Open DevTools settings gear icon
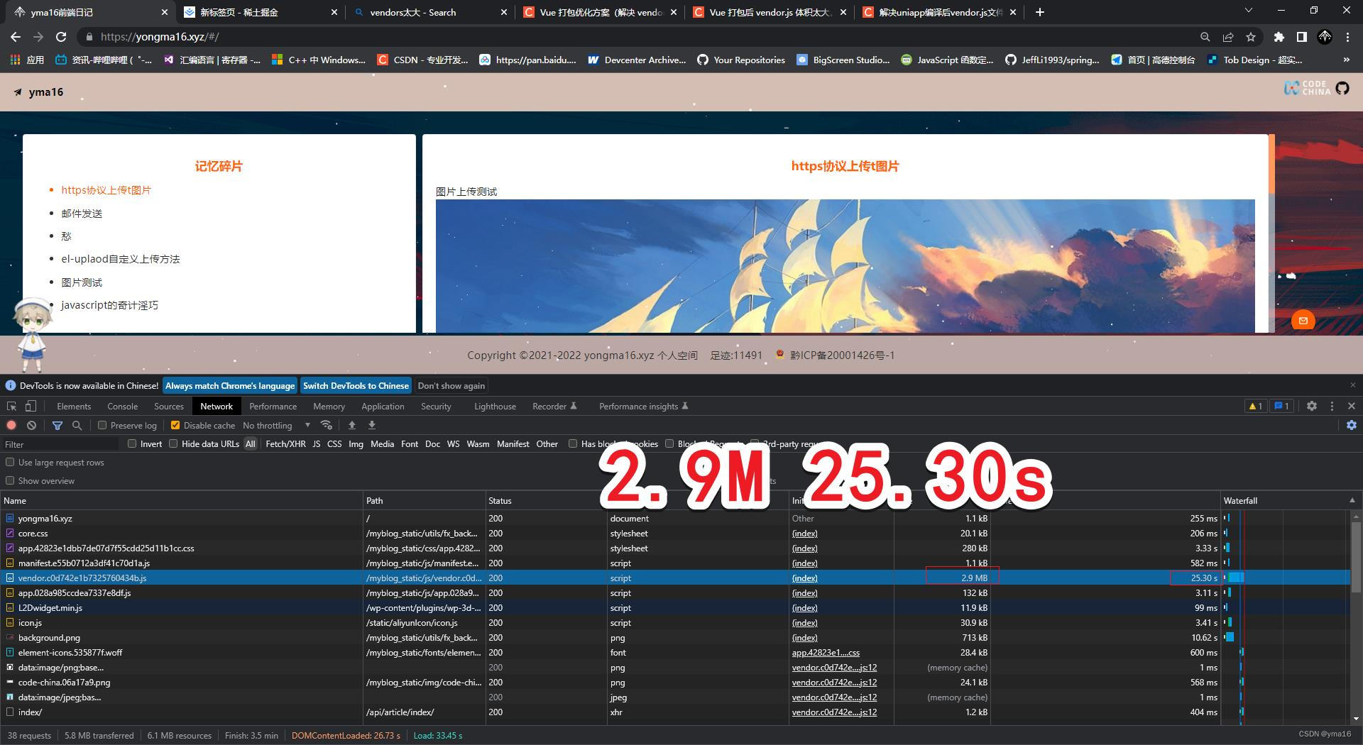This screenshot has width=1363, height=745. (1312, 406)
